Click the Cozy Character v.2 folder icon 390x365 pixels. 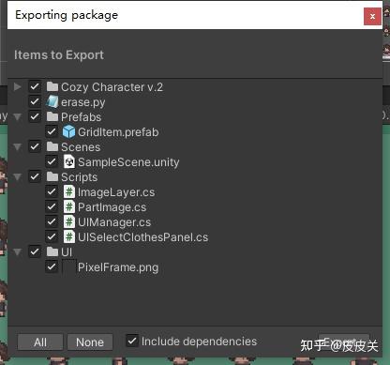tap(52, 86)
